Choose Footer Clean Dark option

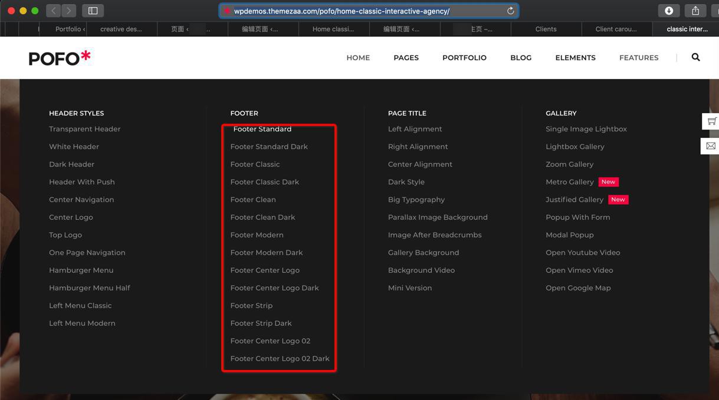[x=262, y=217]
